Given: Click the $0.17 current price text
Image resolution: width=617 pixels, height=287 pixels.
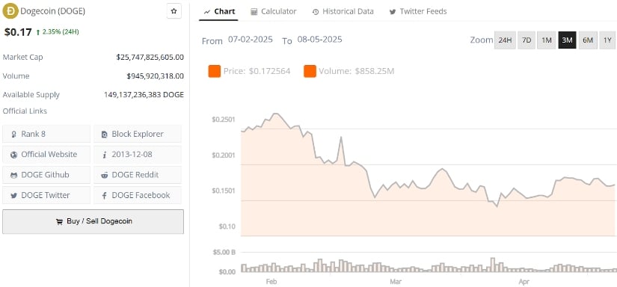Looking at the screenshot, I should (18, 32).
